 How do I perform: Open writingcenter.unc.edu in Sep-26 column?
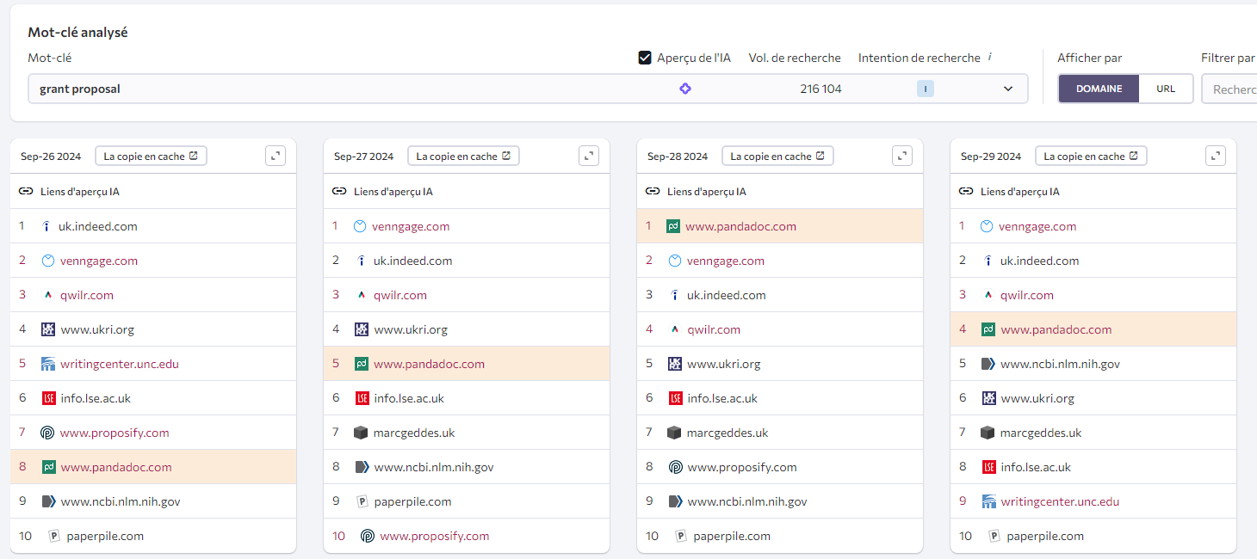(120, 364)
